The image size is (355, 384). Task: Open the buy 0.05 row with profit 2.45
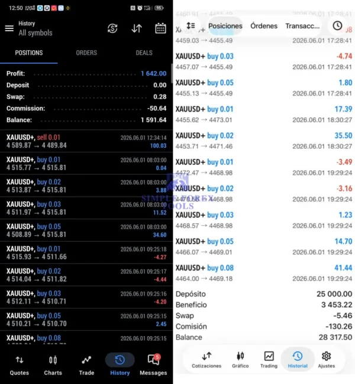[86, 320]
